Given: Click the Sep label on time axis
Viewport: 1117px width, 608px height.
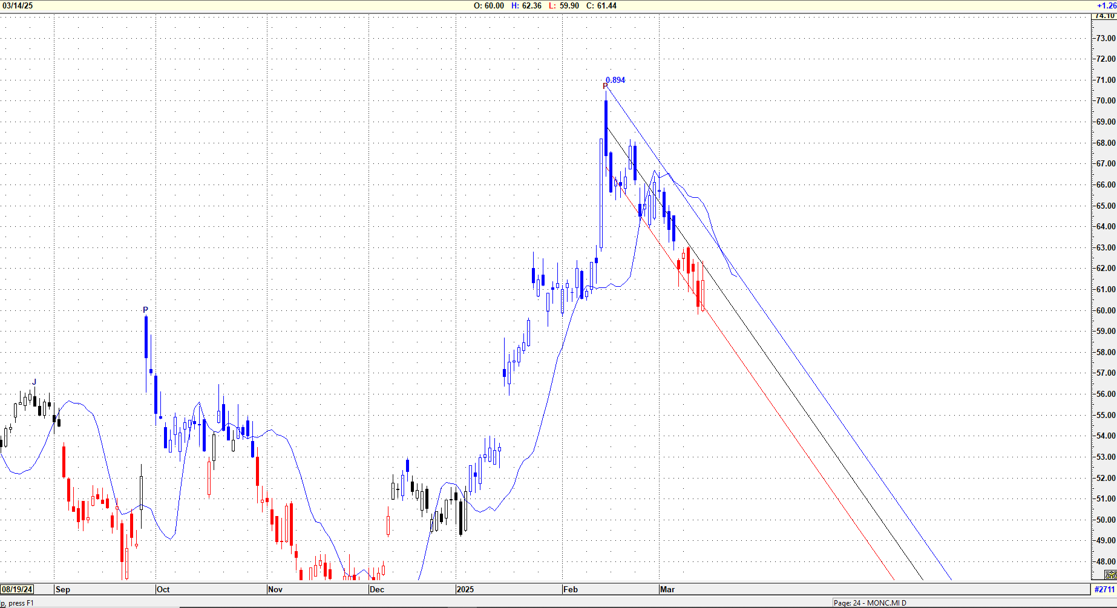Looking at the screenshot, I should click(x=63, y=589).
